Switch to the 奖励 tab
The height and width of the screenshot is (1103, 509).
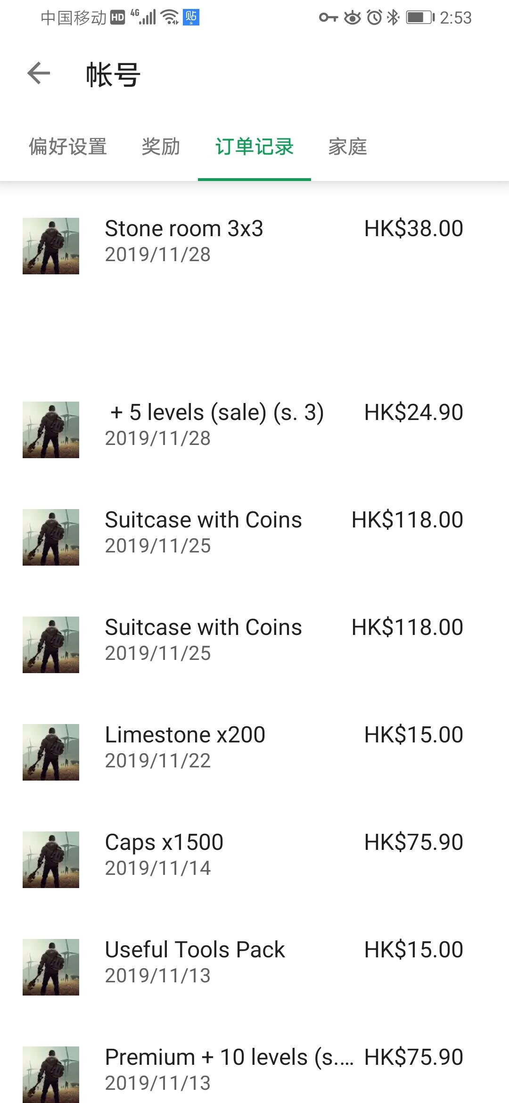pos(161,147)
